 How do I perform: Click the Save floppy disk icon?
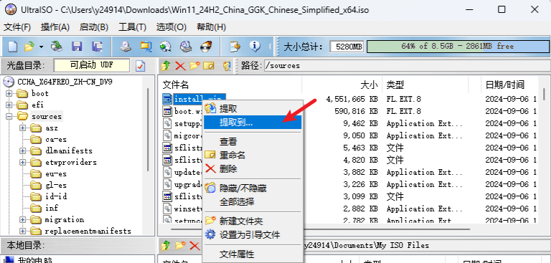(x=77, y=46)
